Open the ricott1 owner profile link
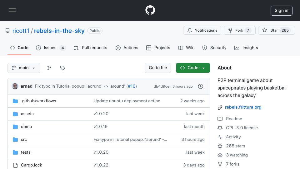The width and height of the screenshot is (300, 169). click(x=21, y=31)
